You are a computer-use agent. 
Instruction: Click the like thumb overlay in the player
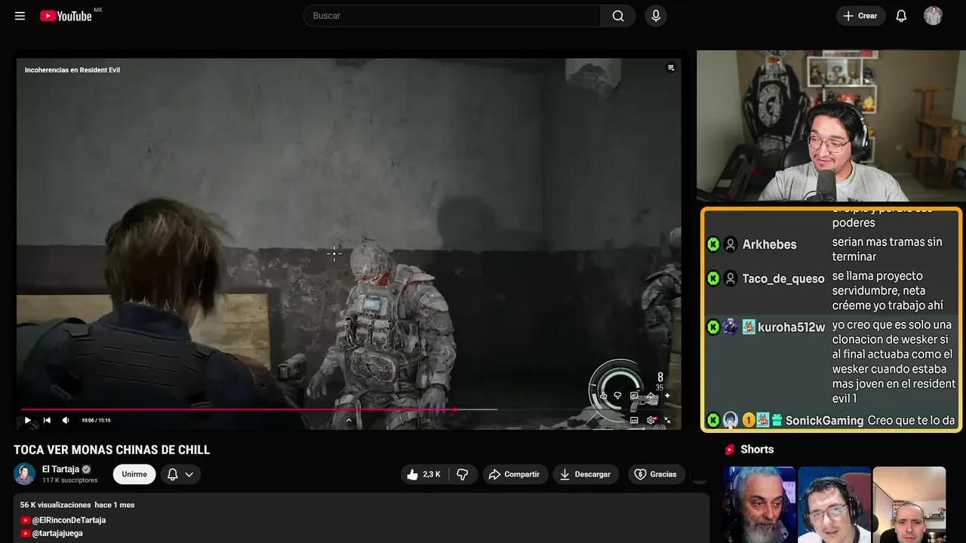[x=603, y=395]
